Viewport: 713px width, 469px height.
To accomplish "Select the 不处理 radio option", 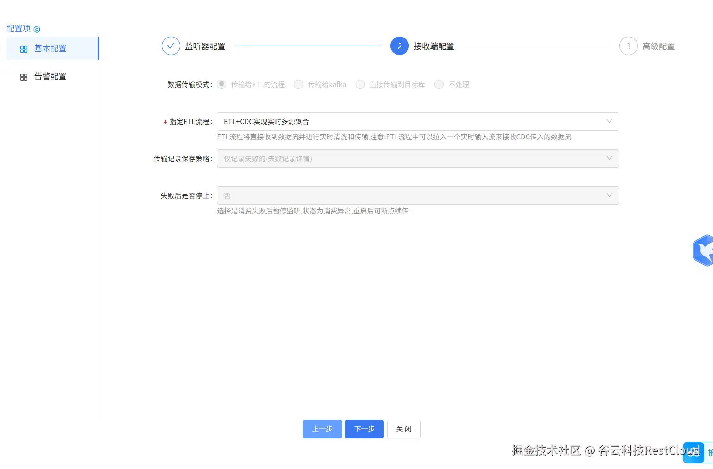I will tap(439, 84).
